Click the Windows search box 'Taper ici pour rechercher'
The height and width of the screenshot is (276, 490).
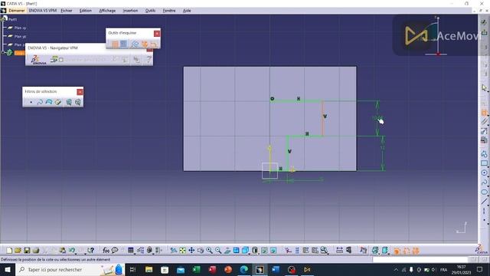[70, 269]
